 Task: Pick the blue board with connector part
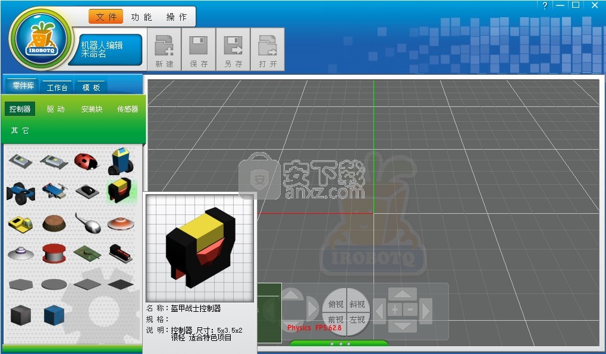coord(55,191)
